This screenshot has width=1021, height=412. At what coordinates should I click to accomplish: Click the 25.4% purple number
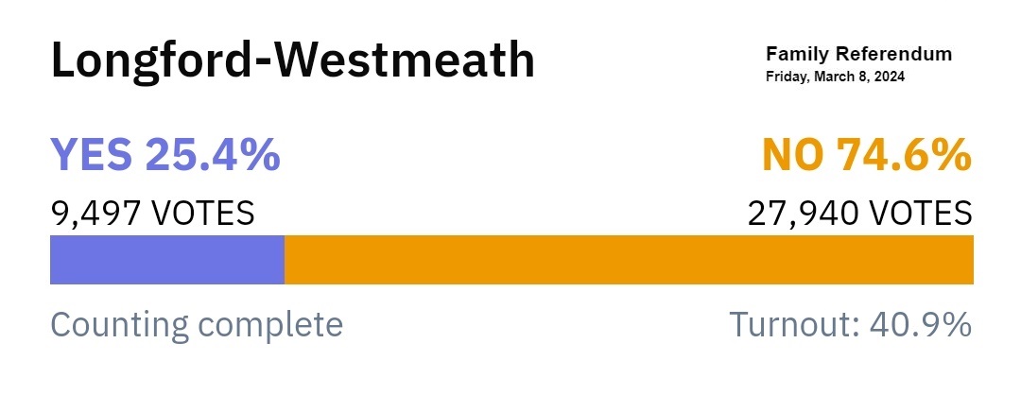pos(213,156)
